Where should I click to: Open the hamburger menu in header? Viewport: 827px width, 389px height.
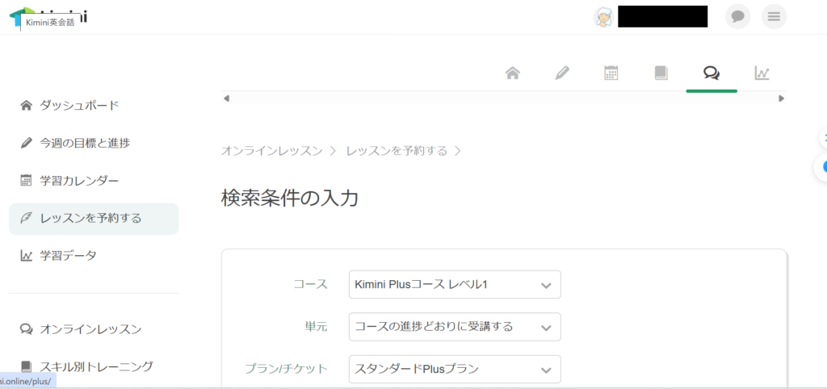click(x=774, y=16)
